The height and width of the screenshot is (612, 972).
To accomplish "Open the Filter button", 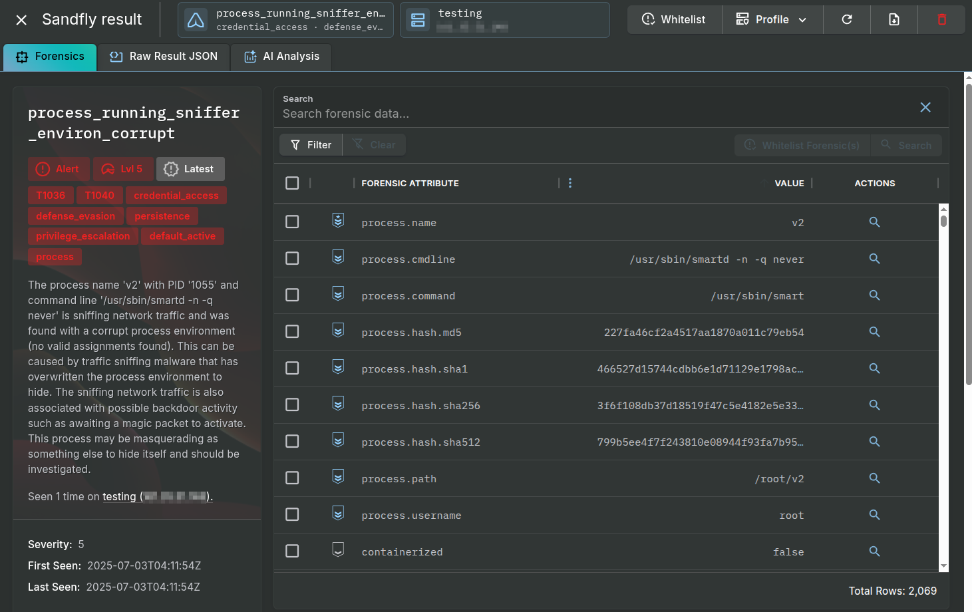I will point(311,145).
